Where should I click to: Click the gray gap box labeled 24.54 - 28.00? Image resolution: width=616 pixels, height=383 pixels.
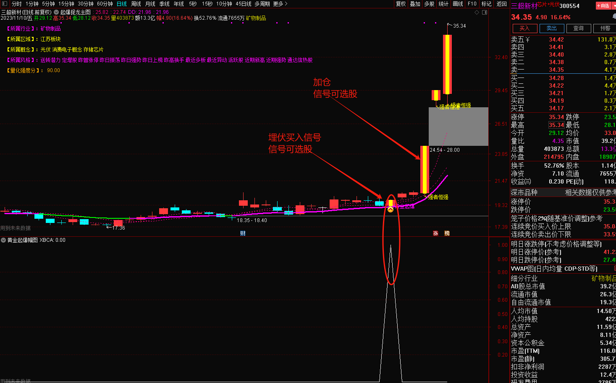(x=459, y=127)
